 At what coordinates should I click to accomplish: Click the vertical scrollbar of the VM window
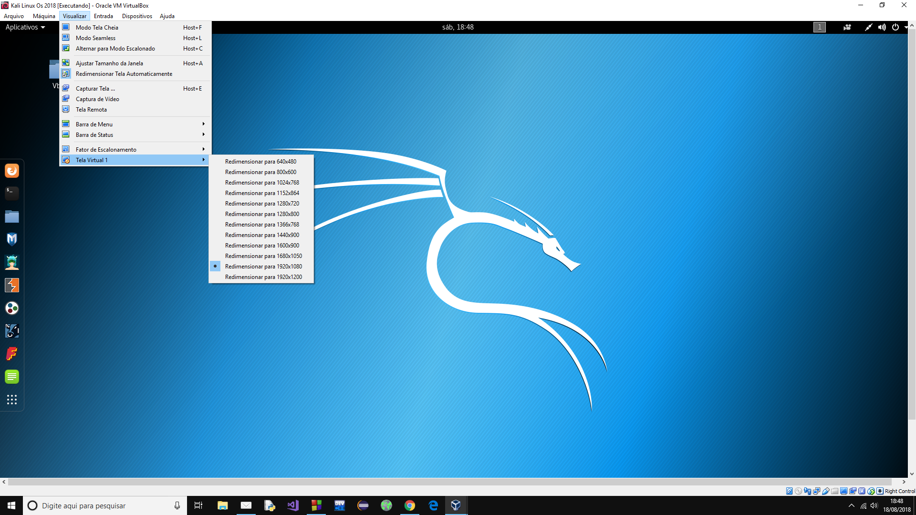coord(912,224)
